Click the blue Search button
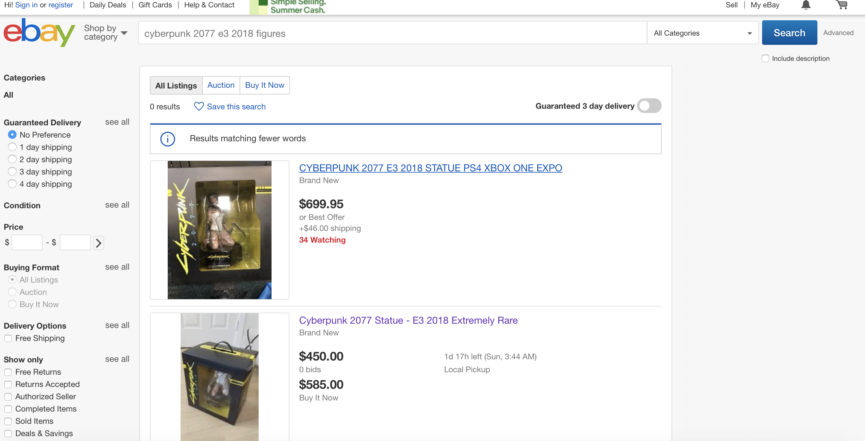This screenshot has width=865, height=441. pos(789,33)
